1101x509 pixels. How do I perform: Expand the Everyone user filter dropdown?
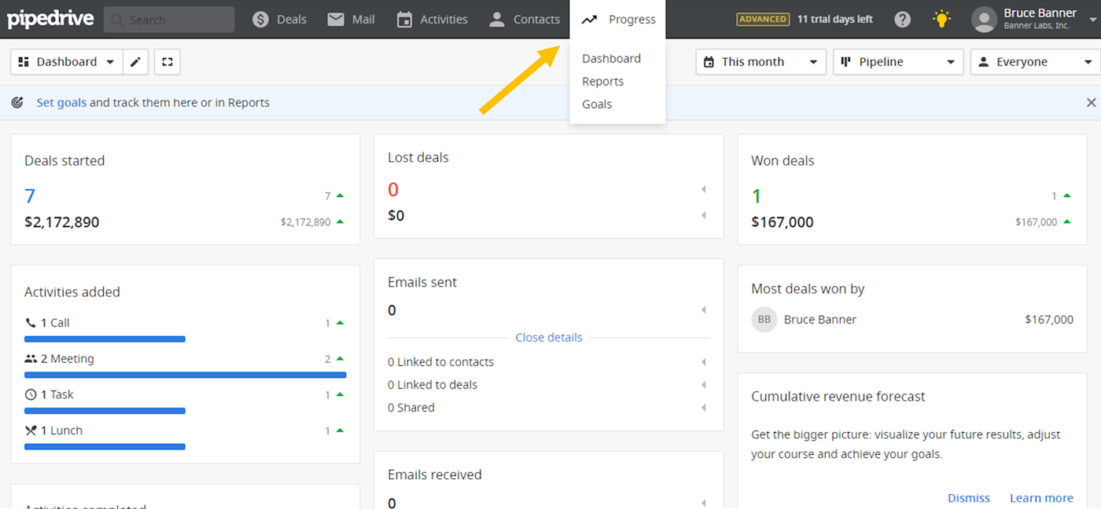[x=1035, y=62]
